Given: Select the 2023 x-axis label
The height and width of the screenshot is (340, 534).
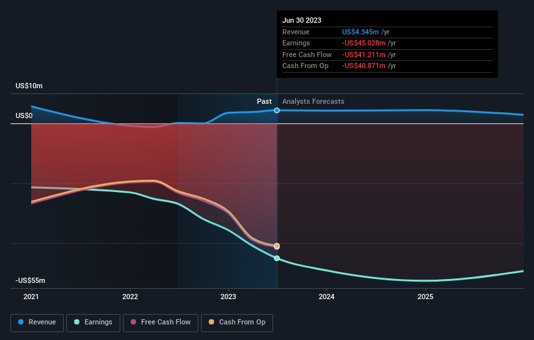Looking at the screenshot, I should (228, 297).
